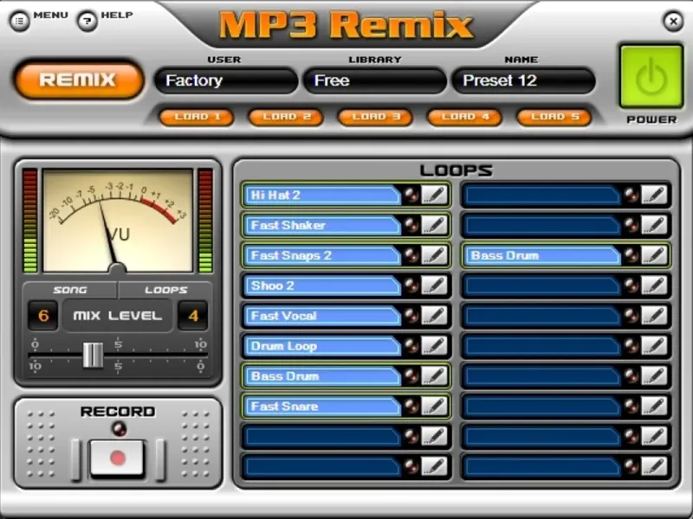Image resolution: width=693 pixels, height=519 pixels.
Task: Click the orange REMIX button
Action: (x=79, y=80)
